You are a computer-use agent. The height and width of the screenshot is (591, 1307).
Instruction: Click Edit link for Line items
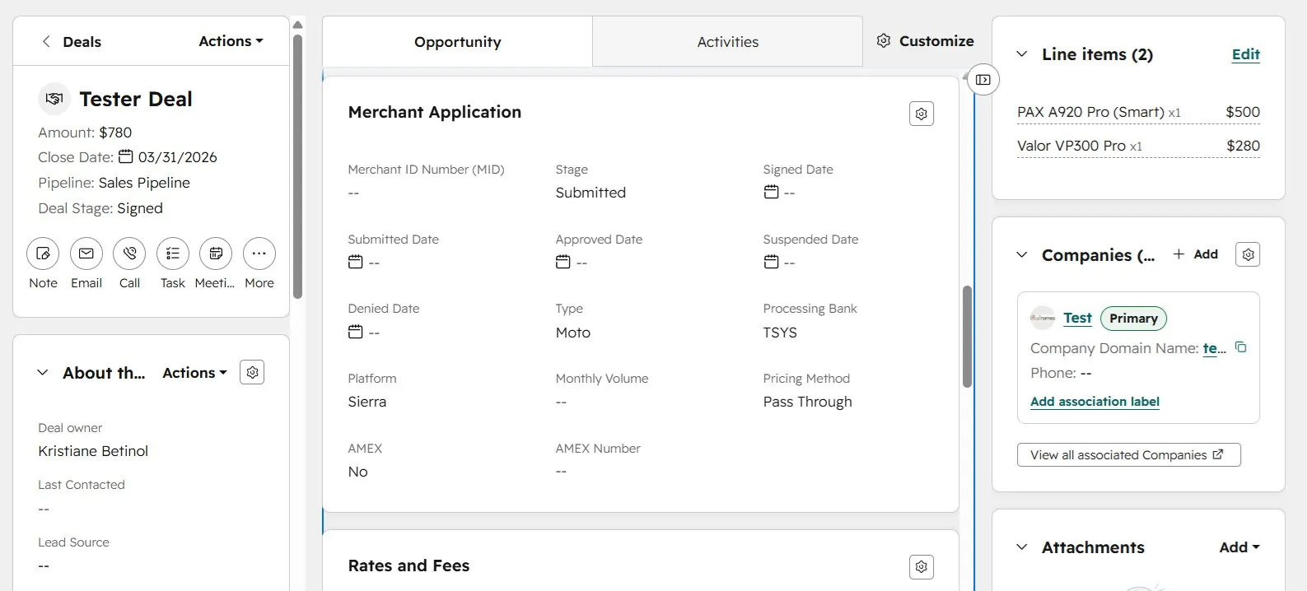1245,54
